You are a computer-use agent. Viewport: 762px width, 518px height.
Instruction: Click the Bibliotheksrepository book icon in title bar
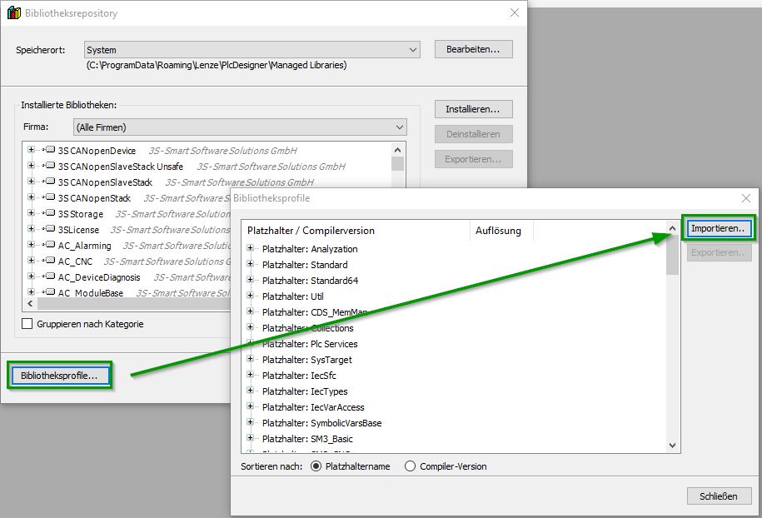point(13,13)
